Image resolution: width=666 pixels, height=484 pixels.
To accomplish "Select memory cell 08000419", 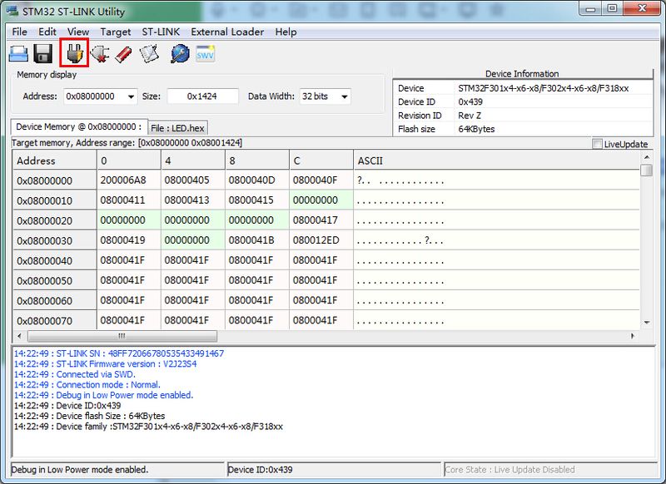I will (x=129, y=240).
